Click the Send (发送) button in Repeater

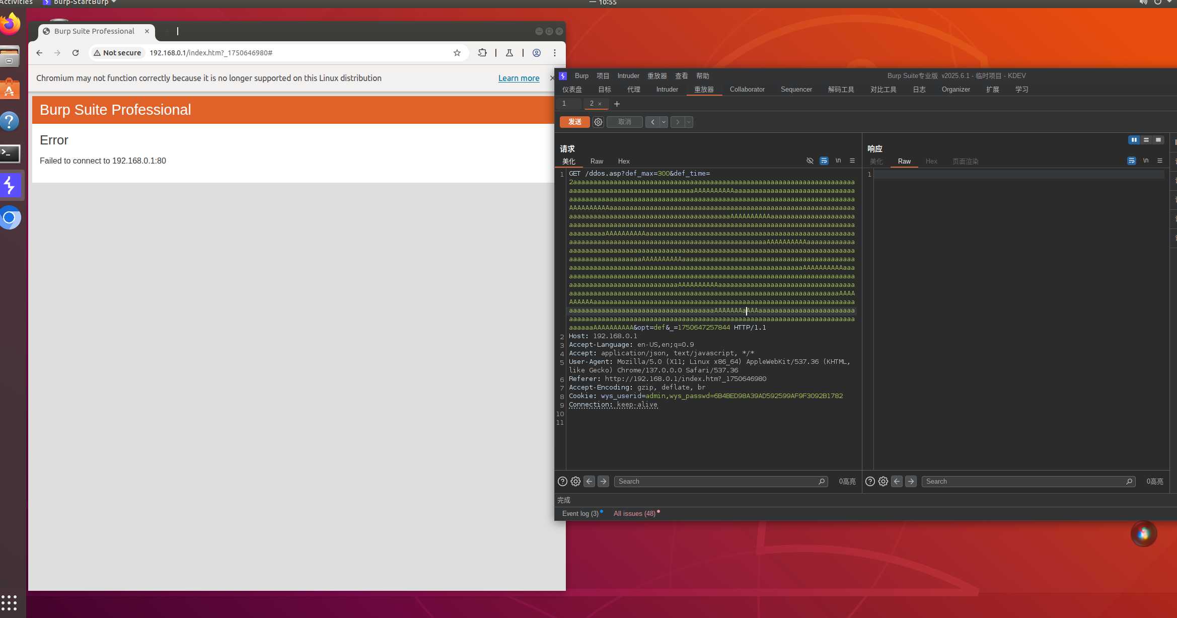pos(574,122)
